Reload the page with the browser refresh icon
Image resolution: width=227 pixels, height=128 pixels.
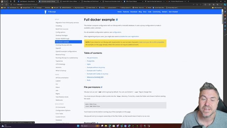(6, 5)
